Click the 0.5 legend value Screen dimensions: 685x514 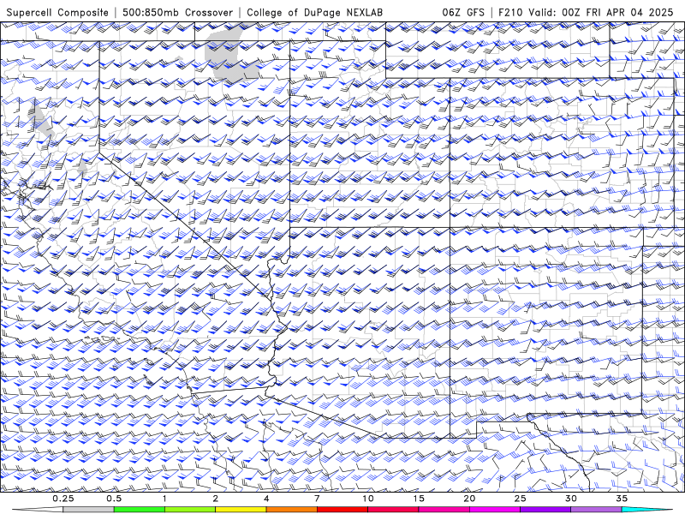(x=114, y=499)
